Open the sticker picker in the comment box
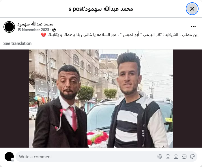Image resolution: width=202 pixels, height=167 pixels. pos(192,157)
